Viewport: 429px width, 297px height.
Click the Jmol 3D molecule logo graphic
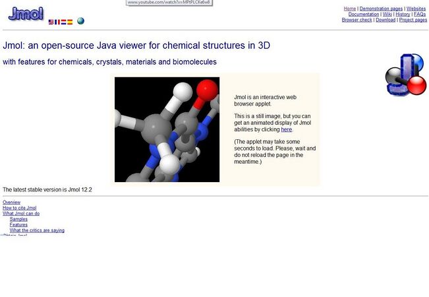pos(406,75)
